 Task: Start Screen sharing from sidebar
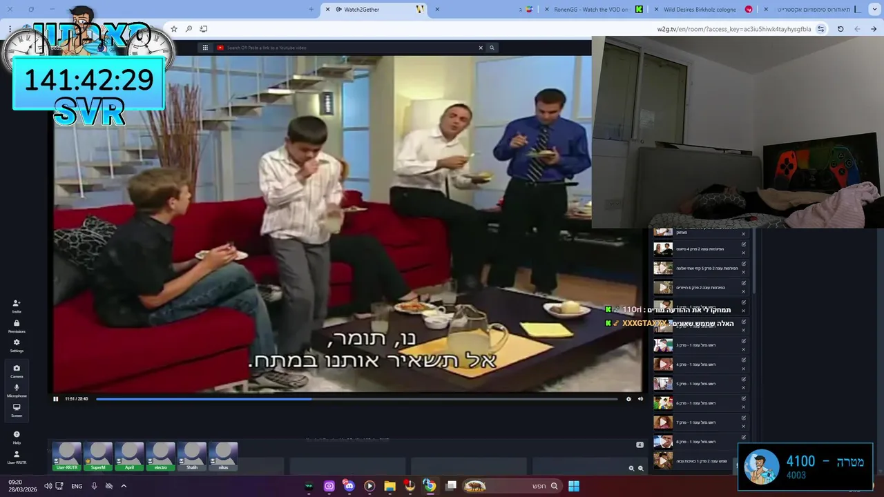click(17, 410)
